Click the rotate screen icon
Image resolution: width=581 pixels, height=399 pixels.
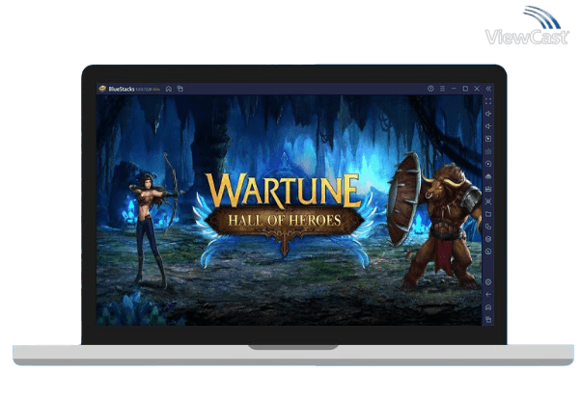pyautogui.click(x=488, y=226)
